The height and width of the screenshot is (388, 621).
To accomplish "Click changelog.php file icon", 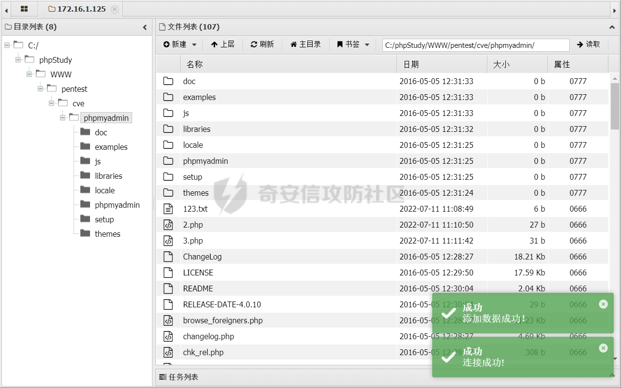I will tap(168, 336).
